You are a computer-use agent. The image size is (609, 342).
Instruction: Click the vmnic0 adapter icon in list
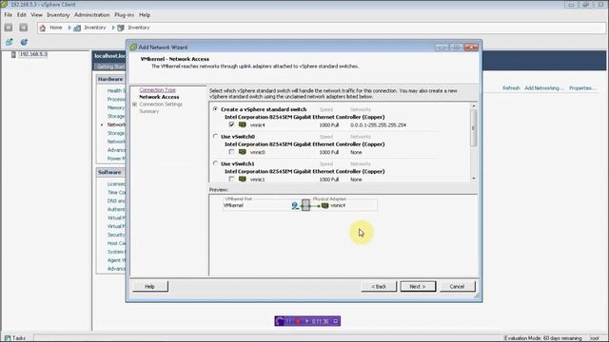243,152
